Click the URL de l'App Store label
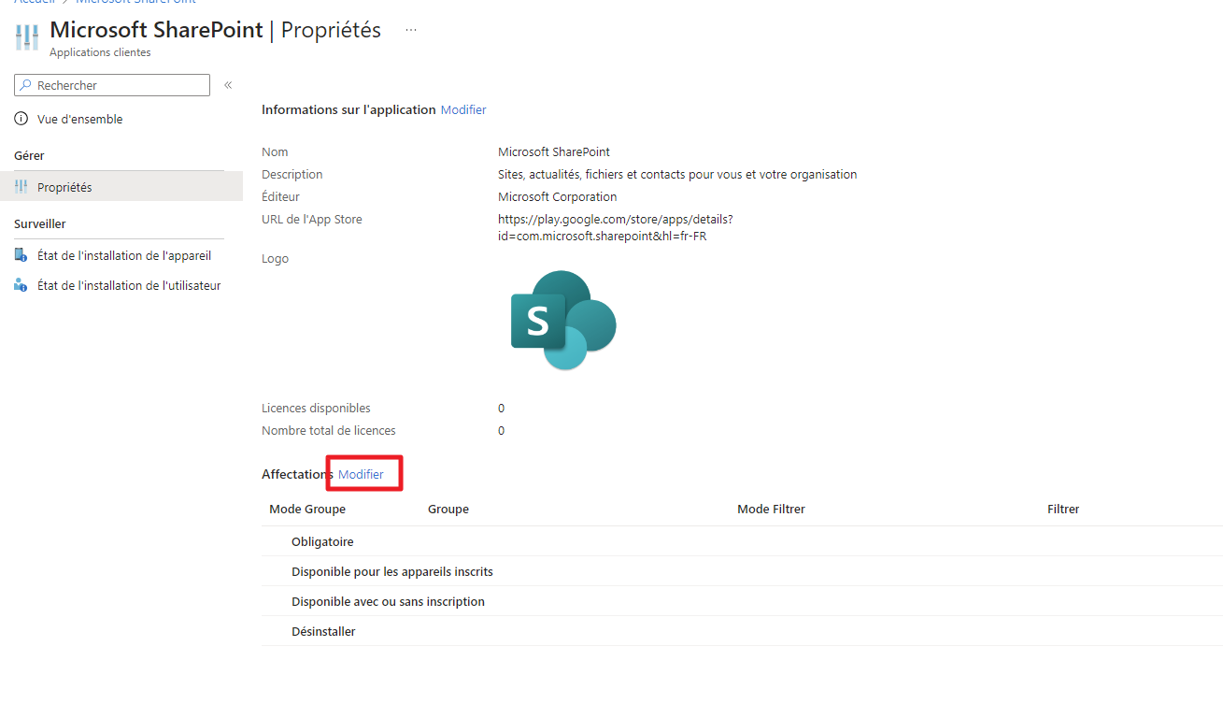The image size is (1223, 704). pos(312,219)
